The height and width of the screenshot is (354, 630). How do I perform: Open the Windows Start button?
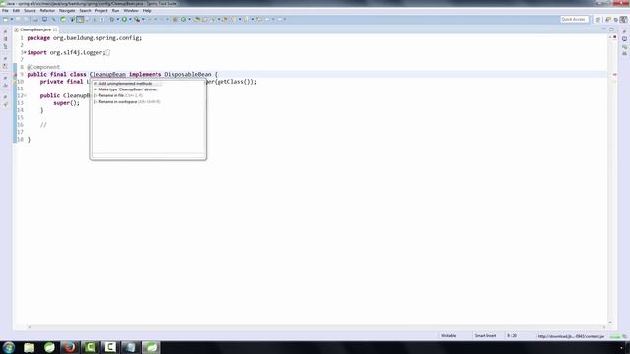click(x=9, y=347)
